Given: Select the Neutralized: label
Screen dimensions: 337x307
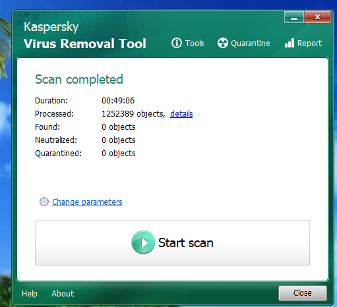Looking at the screenshot, I should click(x=56, y=140).
